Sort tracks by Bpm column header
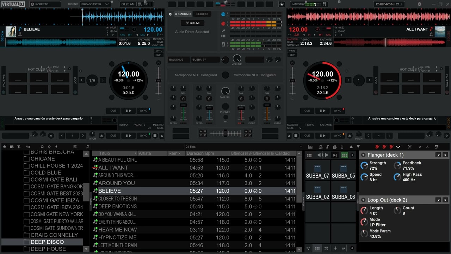Viewport: 451px width, 254px height. tap(217, 153)
